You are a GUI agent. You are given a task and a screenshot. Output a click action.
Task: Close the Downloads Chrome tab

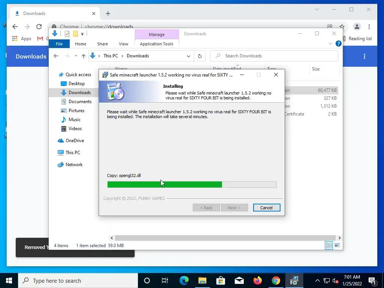pos(93,13)
